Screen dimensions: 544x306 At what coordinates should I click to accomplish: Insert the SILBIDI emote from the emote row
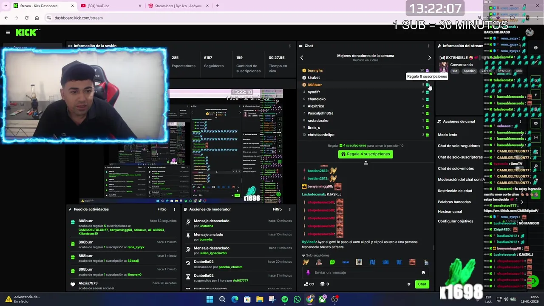[x=385, y=262]
